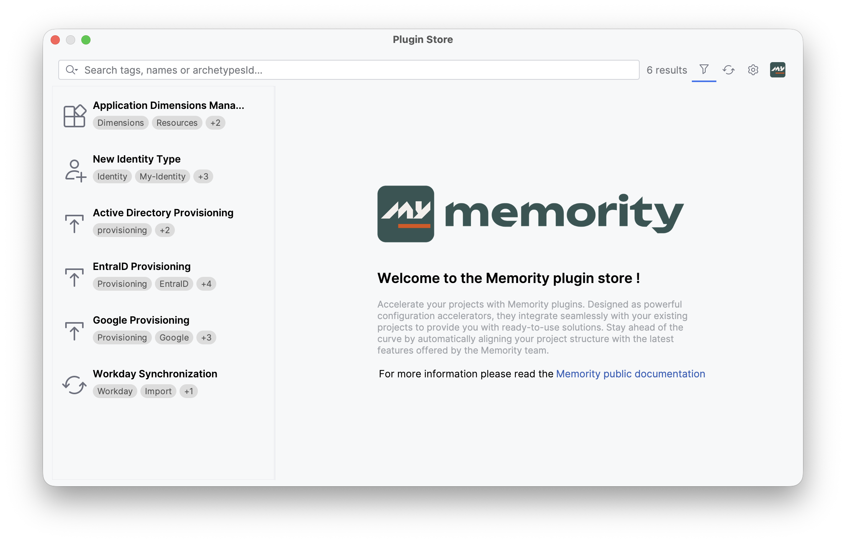Click the Active Directory Provisioning upload icon
Viewport: 846px width, 543px height.
[74, 224]
